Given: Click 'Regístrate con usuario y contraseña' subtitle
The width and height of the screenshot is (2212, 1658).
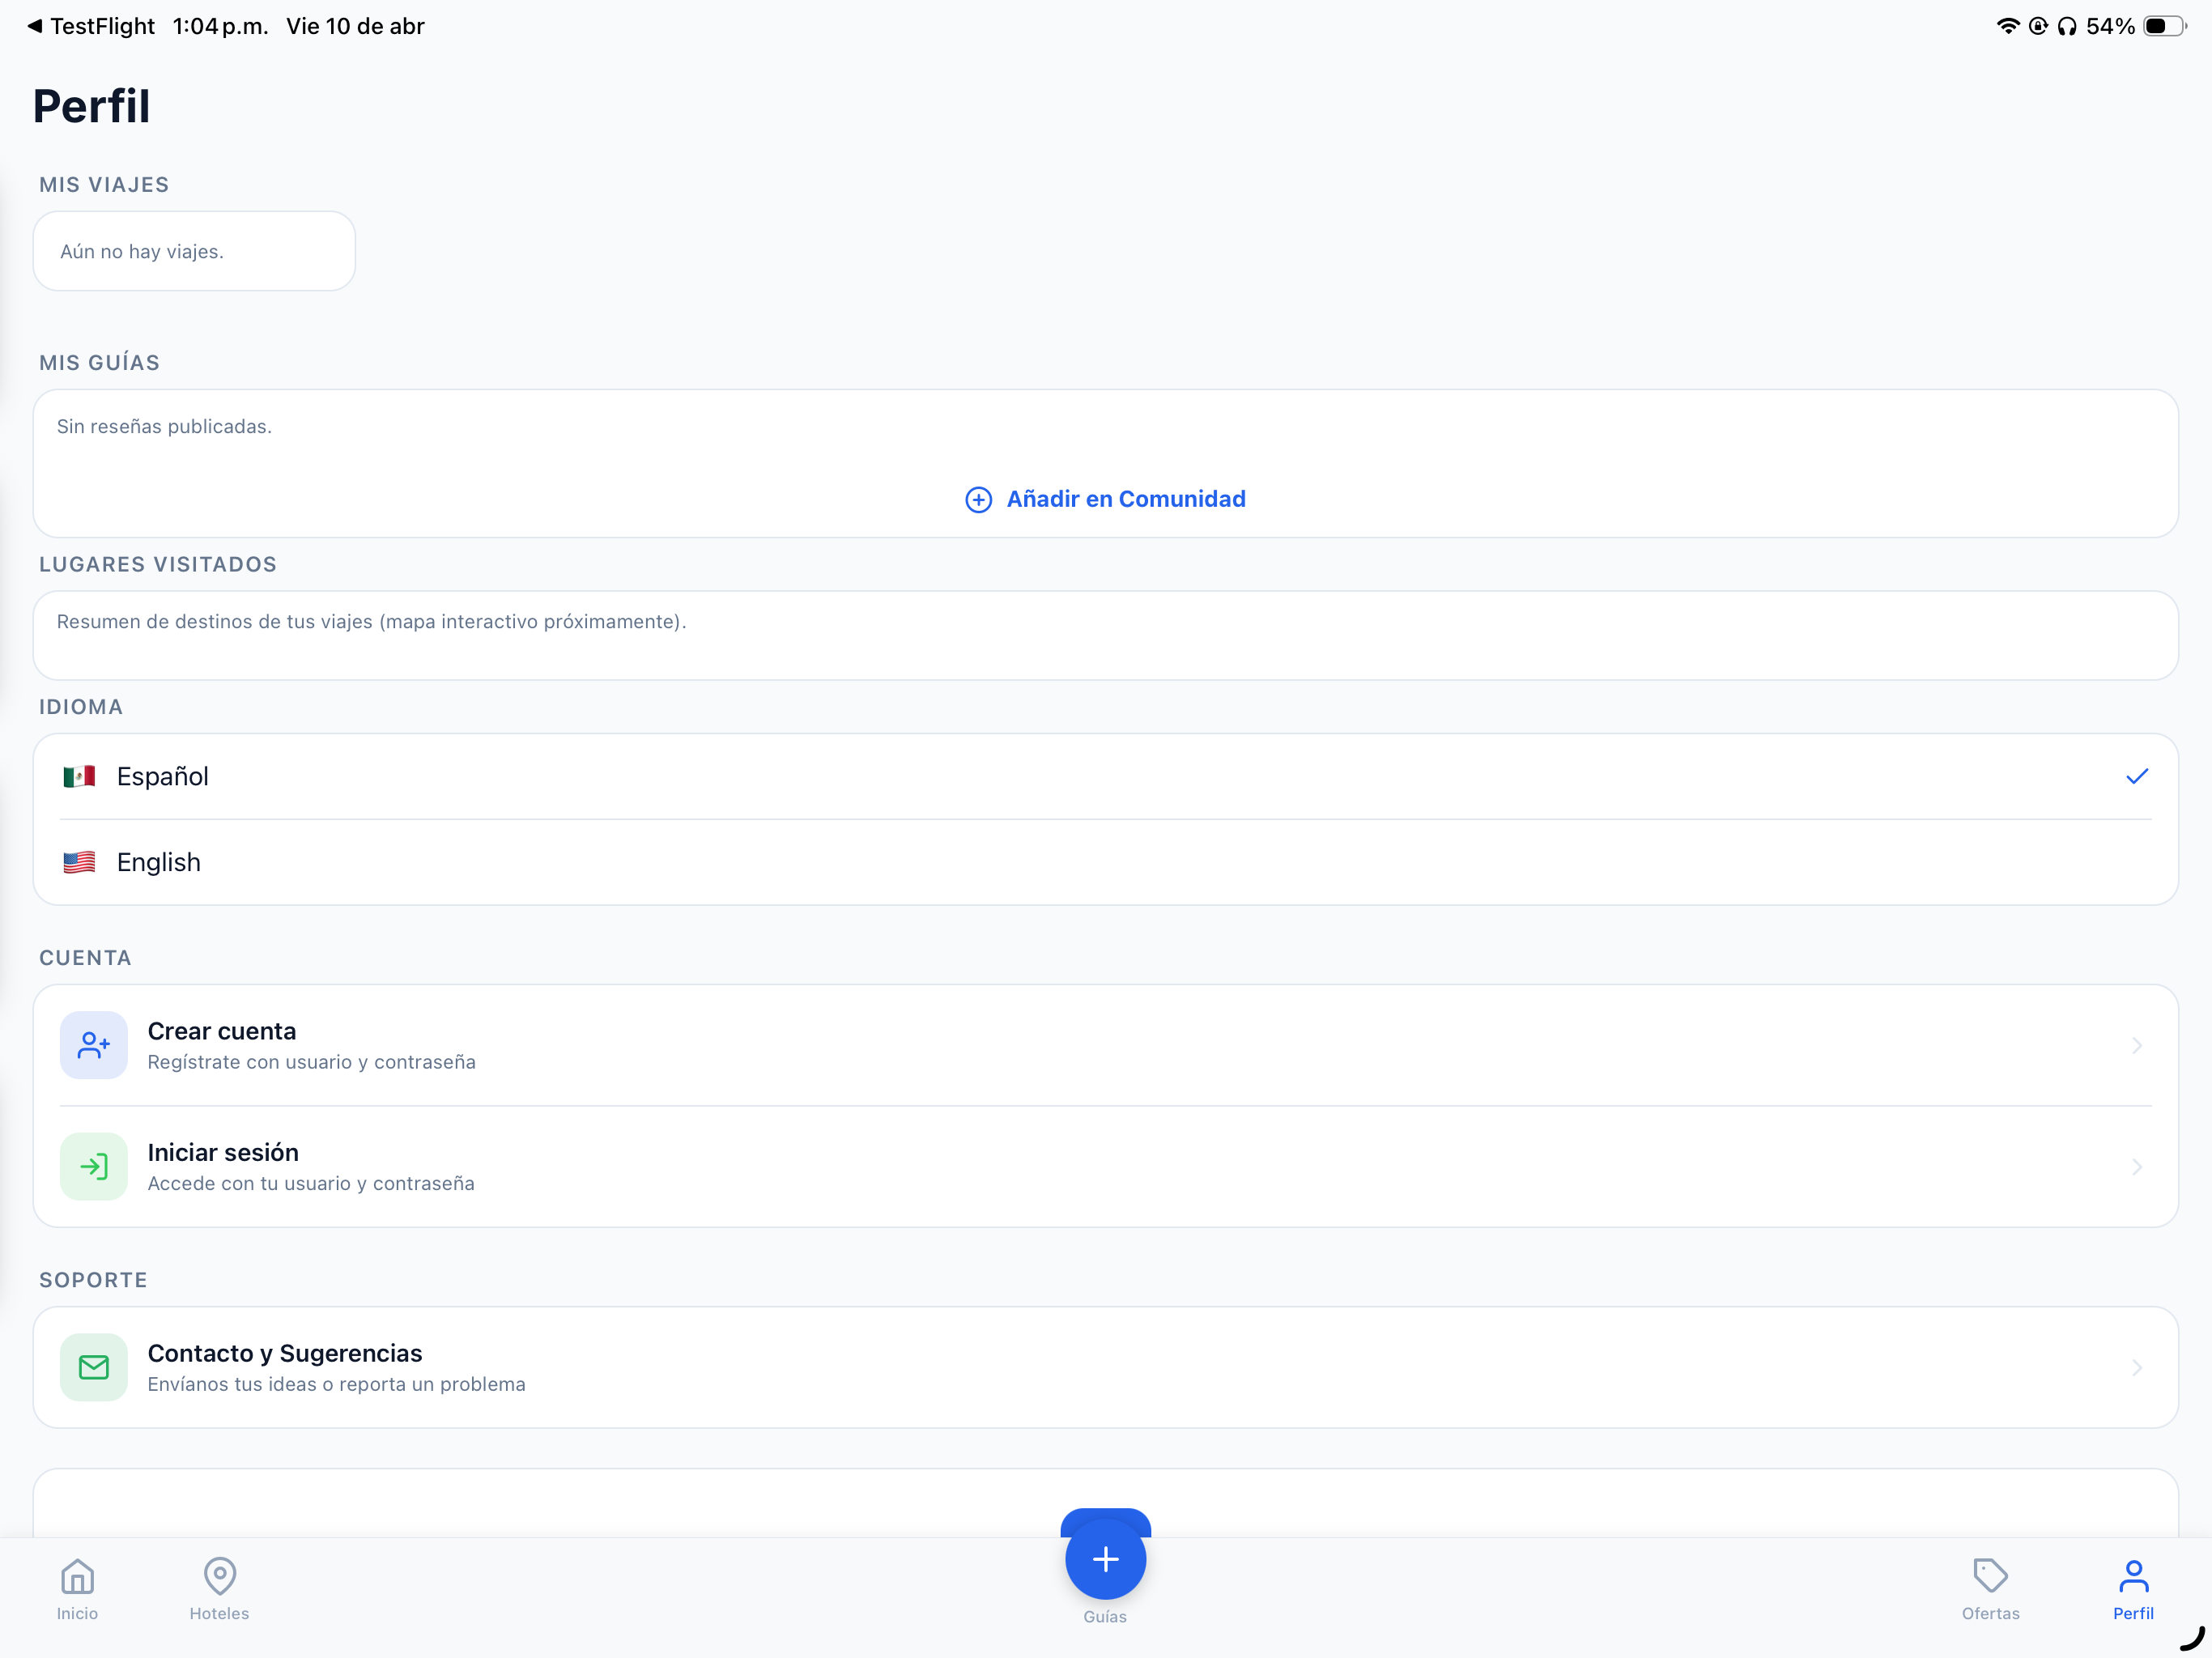Looking at the screenshot, I should point(311,1062).
